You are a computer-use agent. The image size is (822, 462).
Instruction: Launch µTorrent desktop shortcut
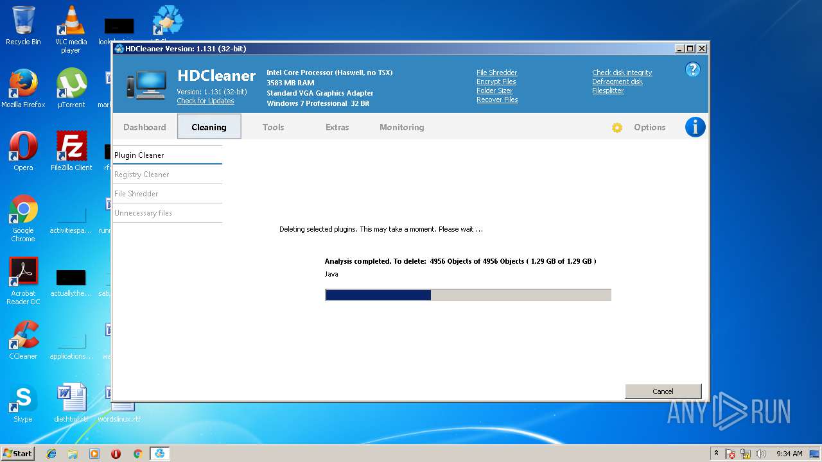pos(71,89)
